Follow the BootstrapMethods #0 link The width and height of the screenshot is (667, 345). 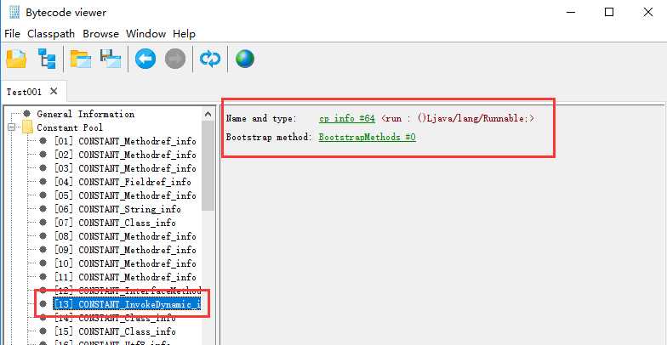368,138
